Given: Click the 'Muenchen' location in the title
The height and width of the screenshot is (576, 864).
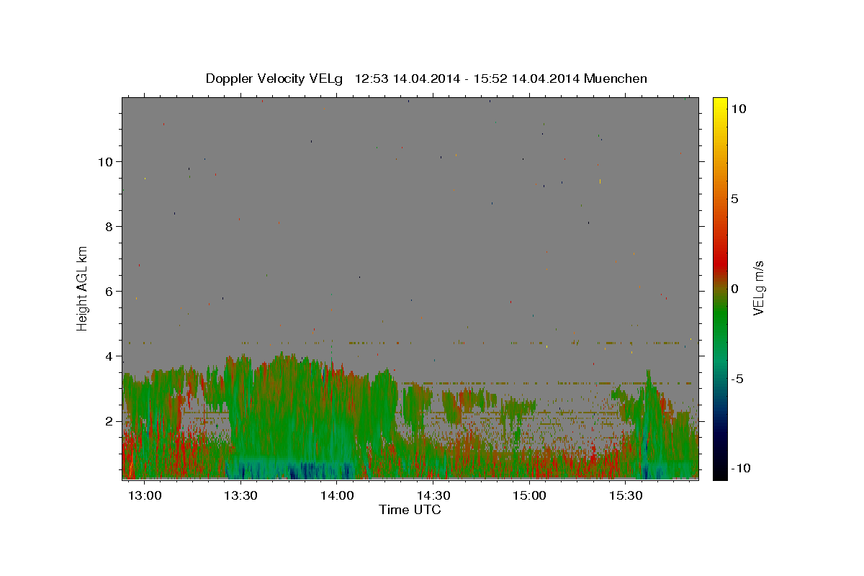Looking at the screenshot, I should (x=616, y=78).
